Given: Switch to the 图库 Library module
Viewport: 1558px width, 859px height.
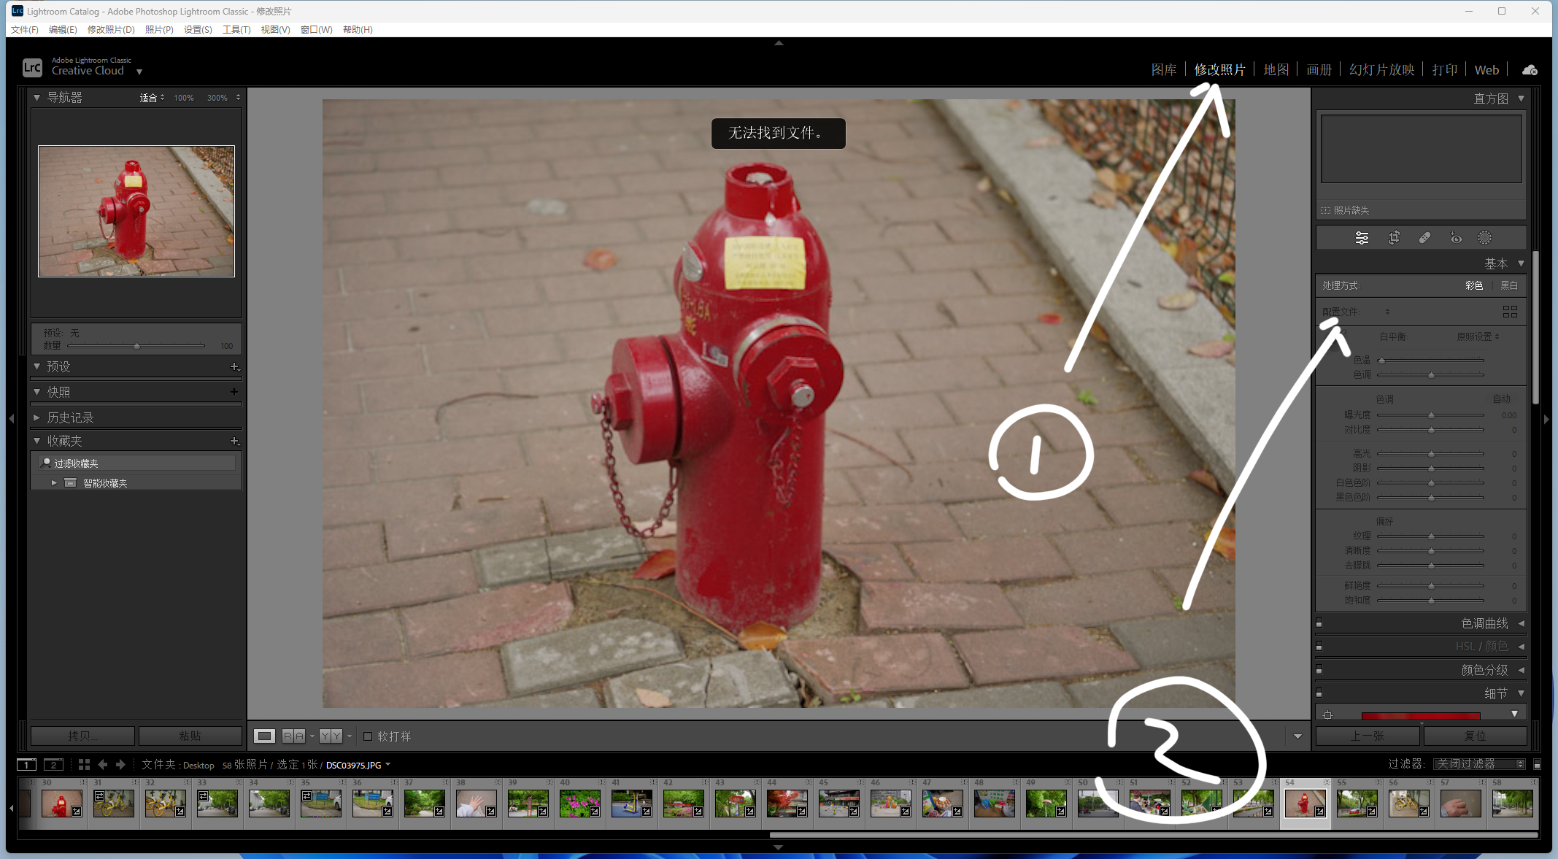Looking at the screenshot, I should [x=1163, y=69].
